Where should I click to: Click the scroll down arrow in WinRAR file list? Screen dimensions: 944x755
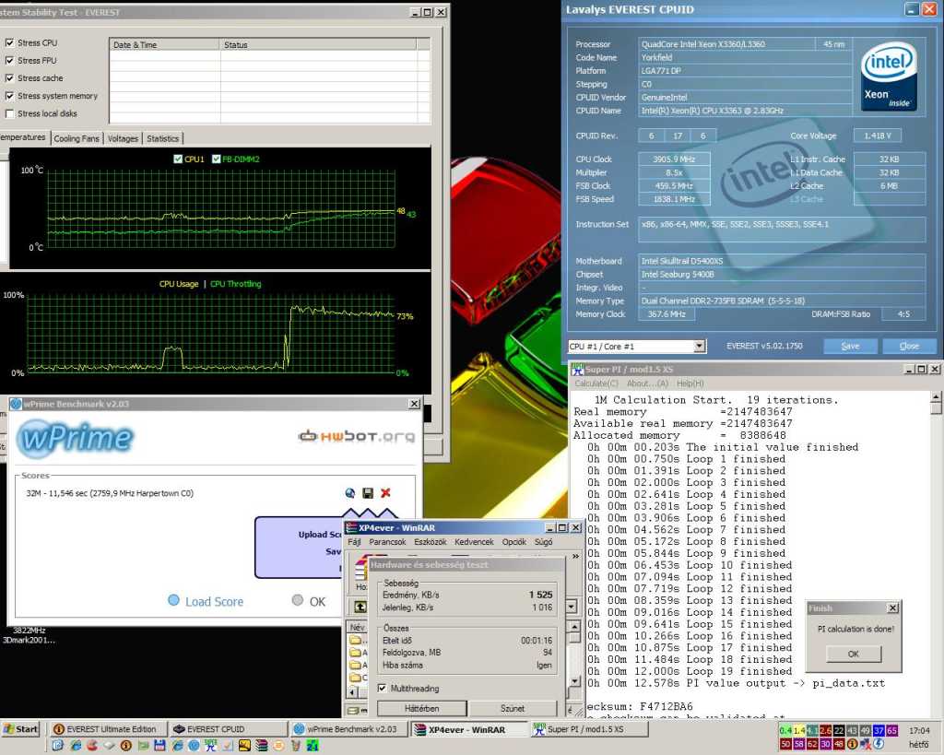click(574, 681)
